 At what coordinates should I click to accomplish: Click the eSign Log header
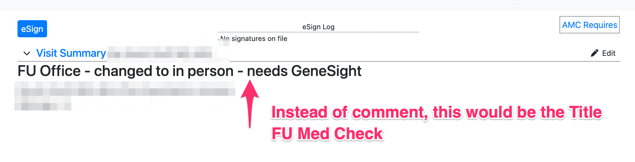point(318,27)
